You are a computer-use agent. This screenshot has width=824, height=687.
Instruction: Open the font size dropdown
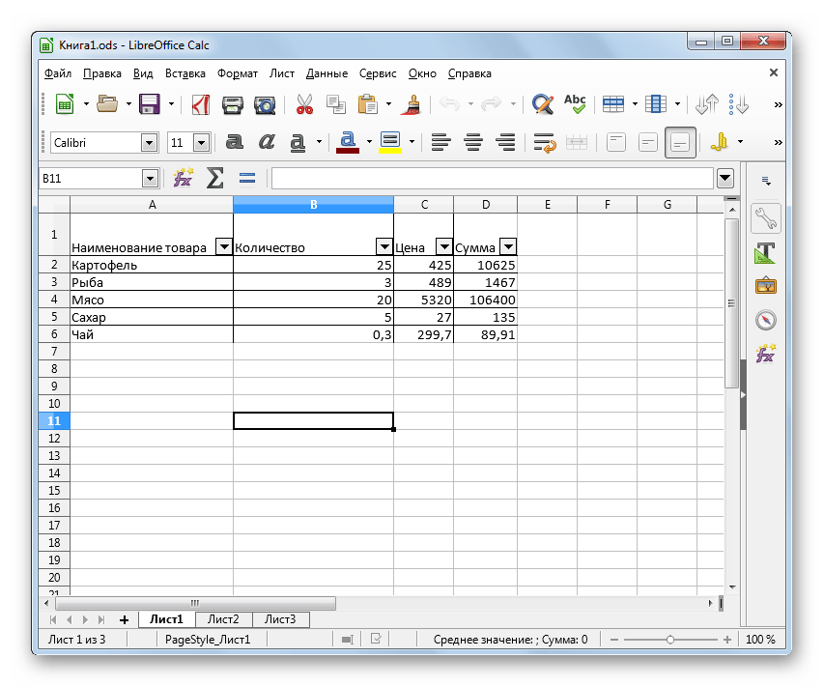[x=202, y=142]
